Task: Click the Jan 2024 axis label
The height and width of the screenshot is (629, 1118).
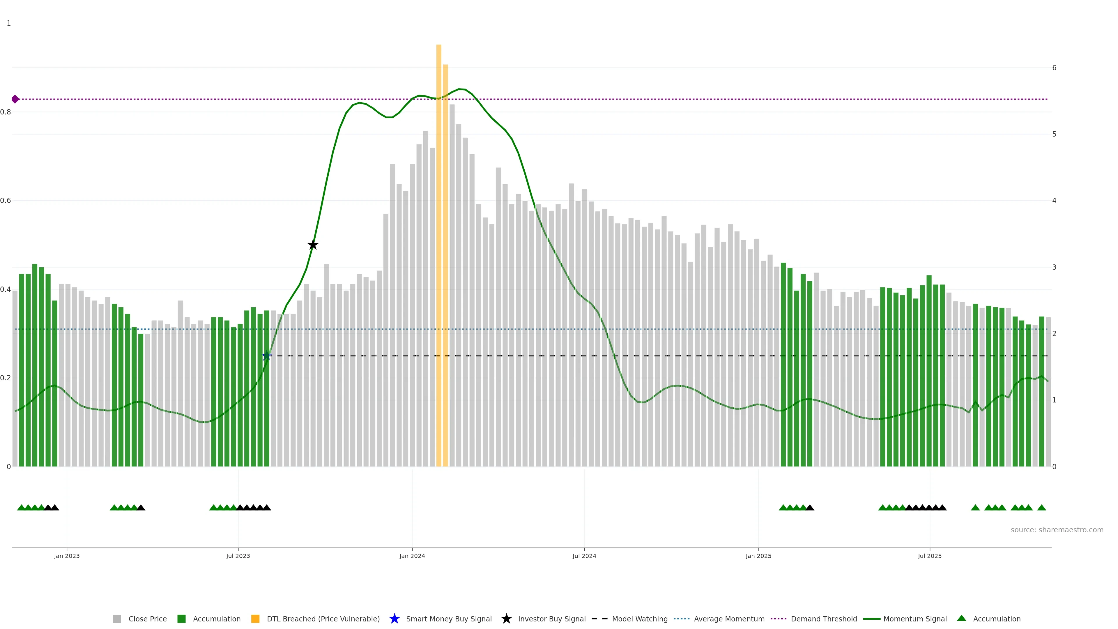Action: [412, 556]
